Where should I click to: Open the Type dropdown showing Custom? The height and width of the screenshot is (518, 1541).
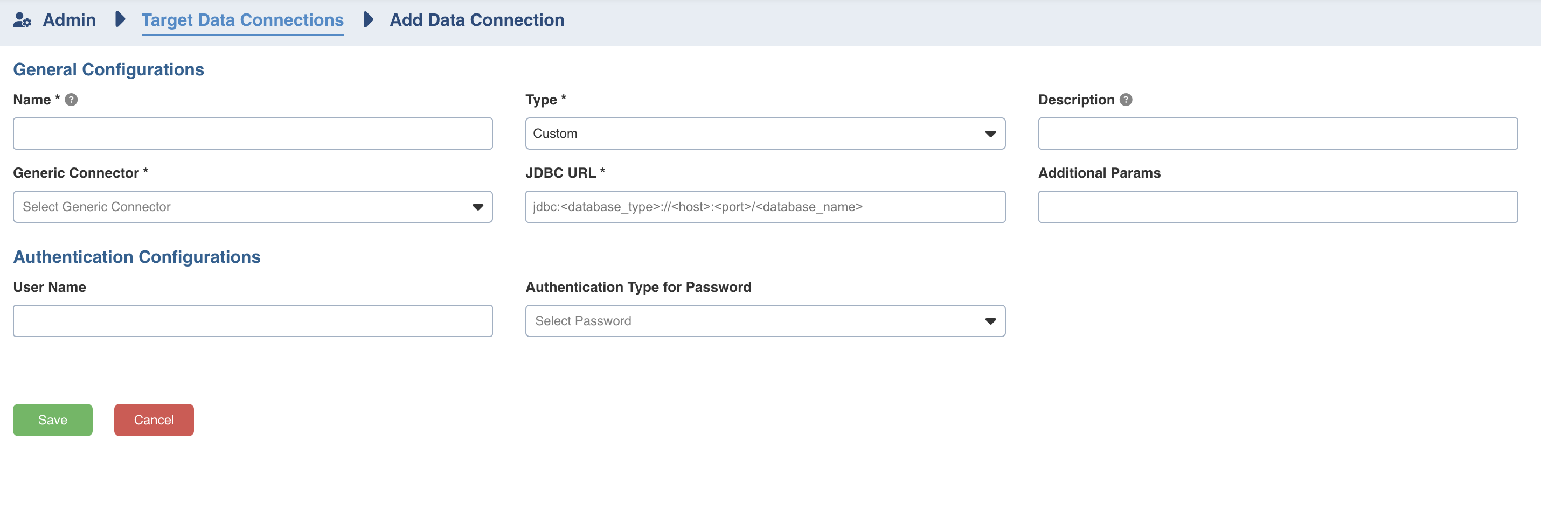point(764,134)
